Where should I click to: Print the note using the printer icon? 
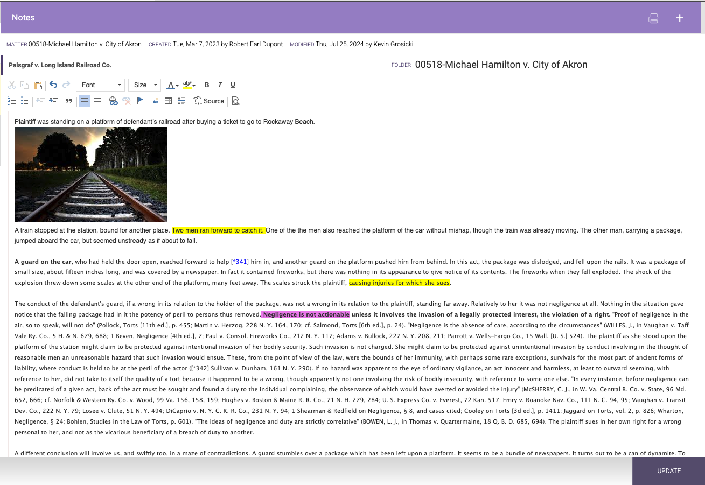(x=654, y=18)
